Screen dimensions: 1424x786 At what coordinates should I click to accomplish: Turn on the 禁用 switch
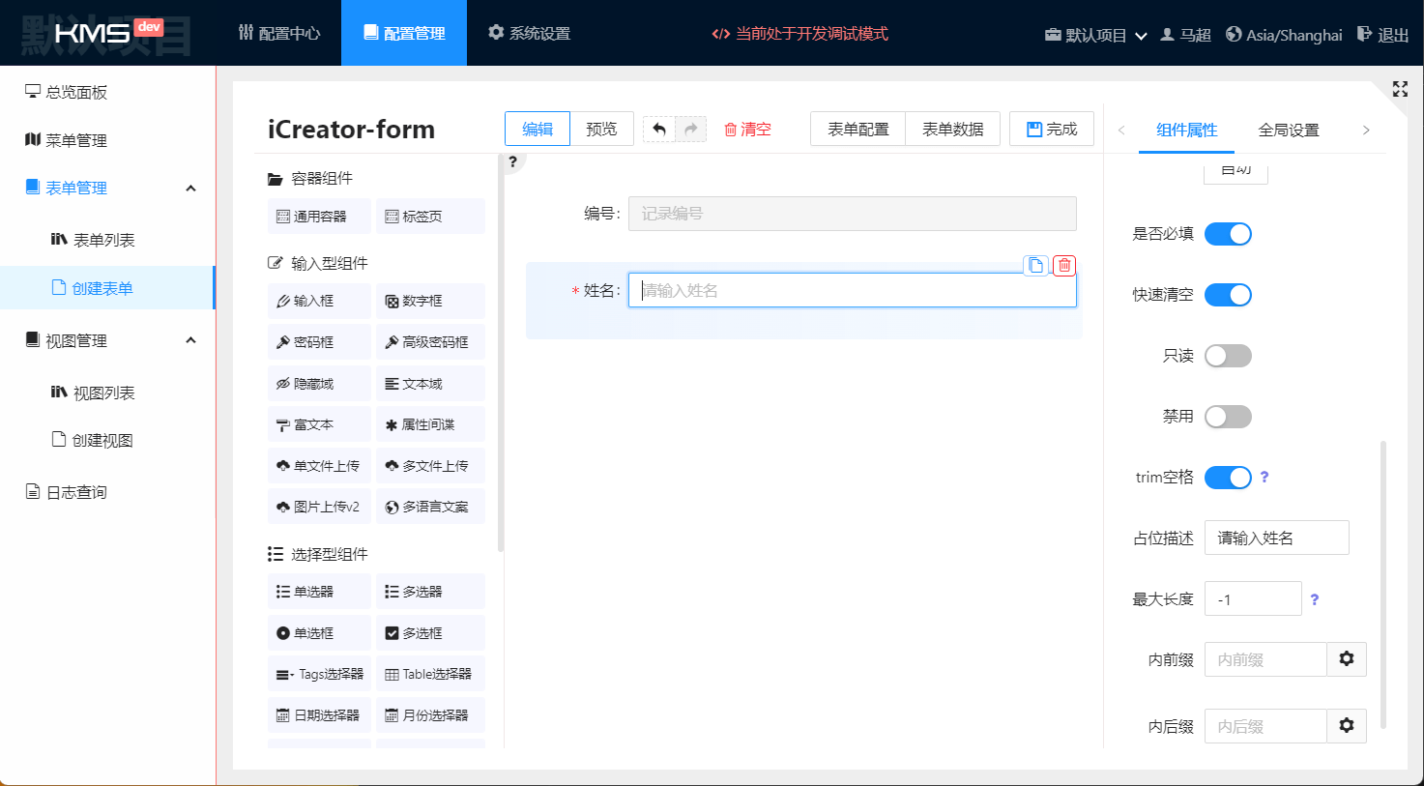1228,417
